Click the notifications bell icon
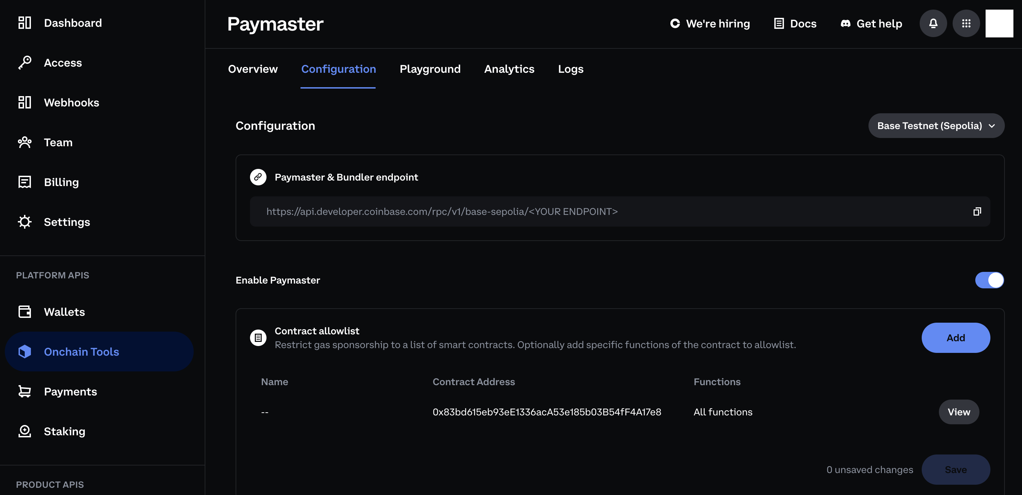 coord(933,23)
